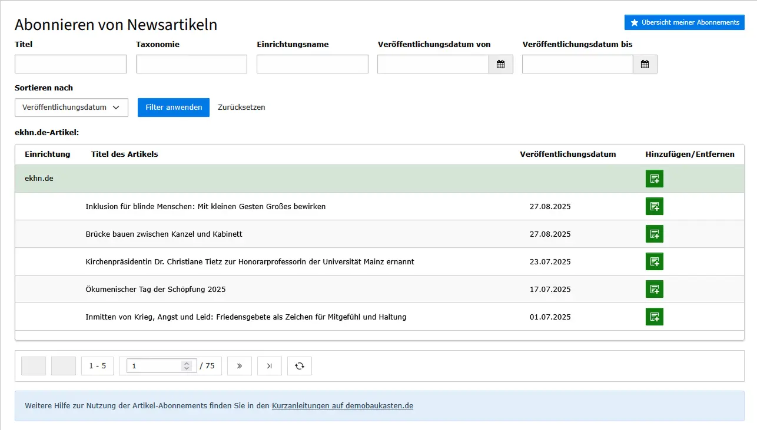Click the 'Einrichtungsname' text field
This screenshot has height=430, width=757.
pos(312,64)
